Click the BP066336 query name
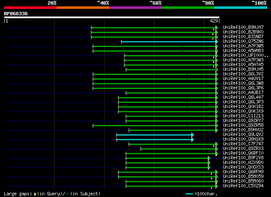271x197 pixels. [x=16, y=14]
